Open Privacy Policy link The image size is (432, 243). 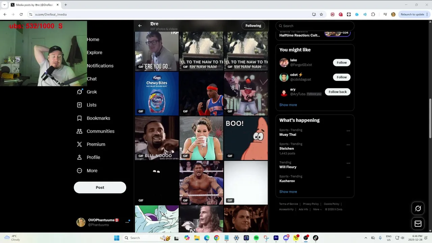pos(311,204)
